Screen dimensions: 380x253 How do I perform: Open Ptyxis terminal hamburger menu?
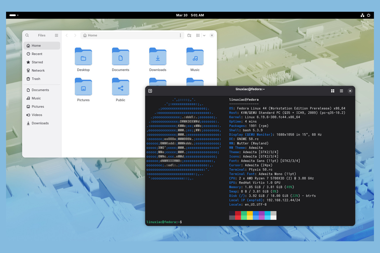click(x=341, y=91)
